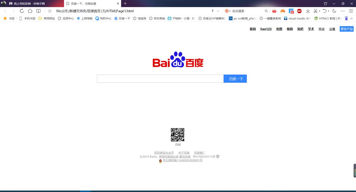
Task: Expand the screenshot tool dropdown arrow
Action: pos(319,11)
